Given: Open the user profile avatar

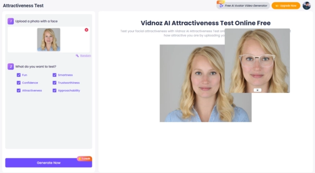Looking at the screenshot, I should pyautogui.click(x=307, y=6).
